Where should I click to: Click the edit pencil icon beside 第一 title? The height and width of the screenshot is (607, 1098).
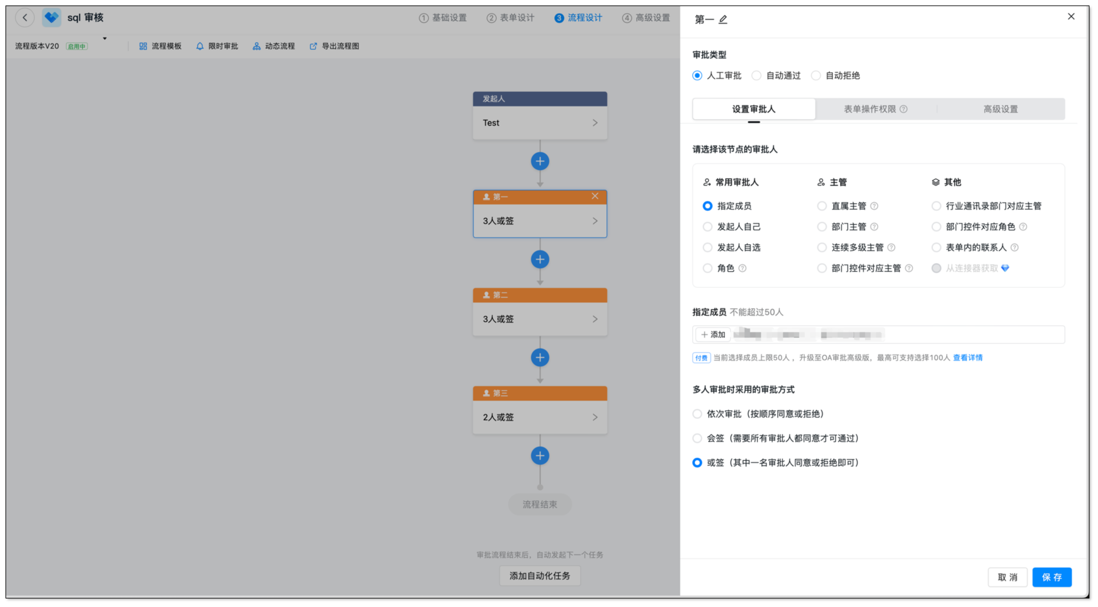[723, 20]
